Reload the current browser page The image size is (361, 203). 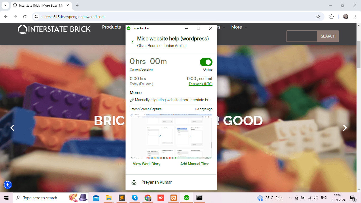pos(25,17)
